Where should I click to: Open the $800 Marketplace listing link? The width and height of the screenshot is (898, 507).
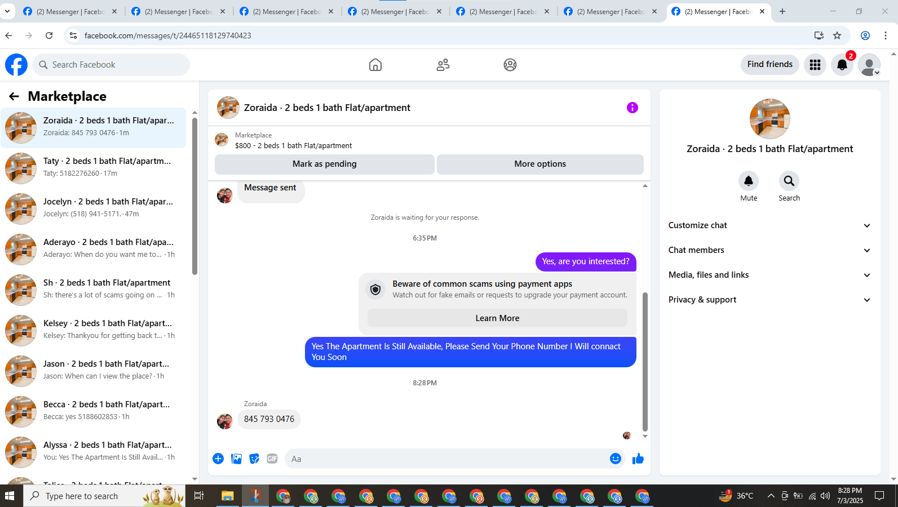[x=293, y=145]
